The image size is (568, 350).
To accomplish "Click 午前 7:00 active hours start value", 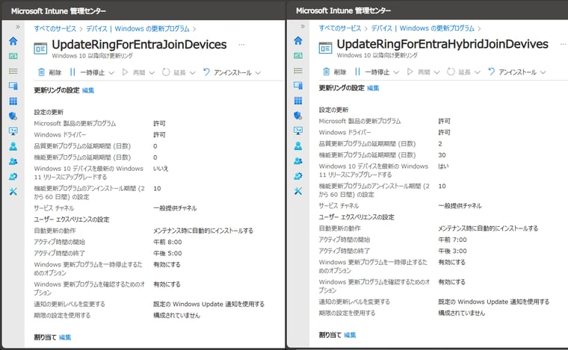I will pos(452,240).
